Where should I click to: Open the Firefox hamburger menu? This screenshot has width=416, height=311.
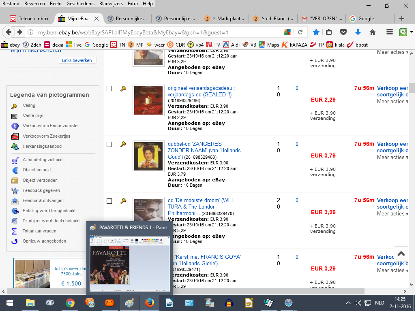coord(390,32)
